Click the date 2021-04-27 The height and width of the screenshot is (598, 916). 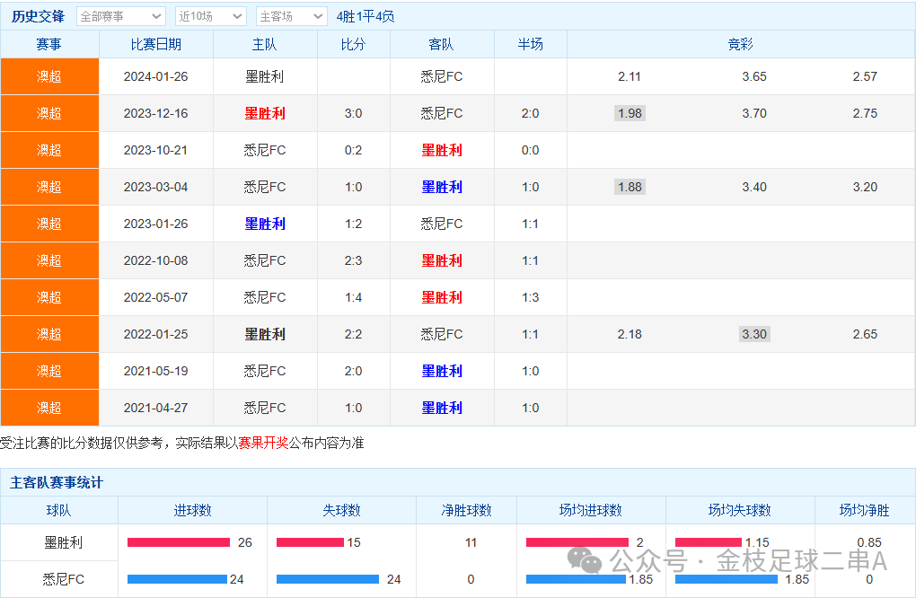point(156,408)
